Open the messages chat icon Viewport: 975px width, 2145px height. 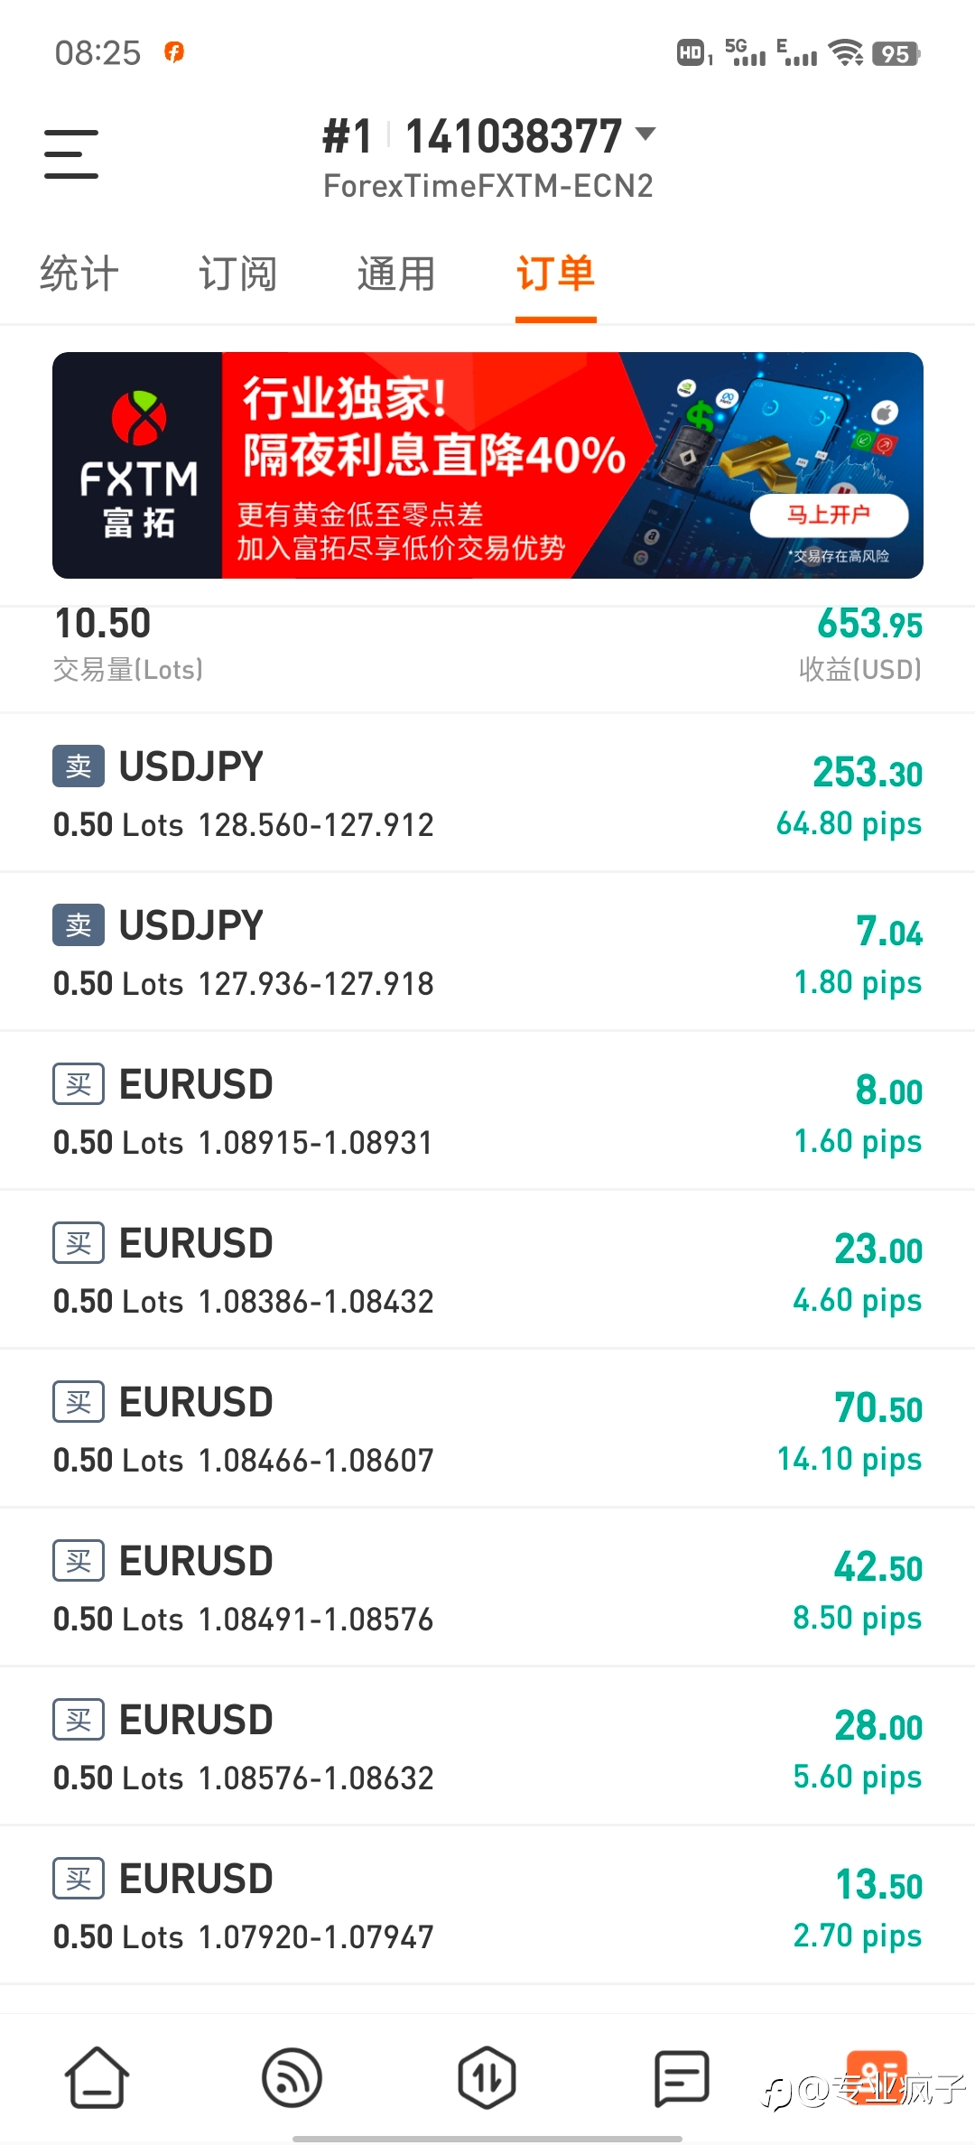point(682,2077)
